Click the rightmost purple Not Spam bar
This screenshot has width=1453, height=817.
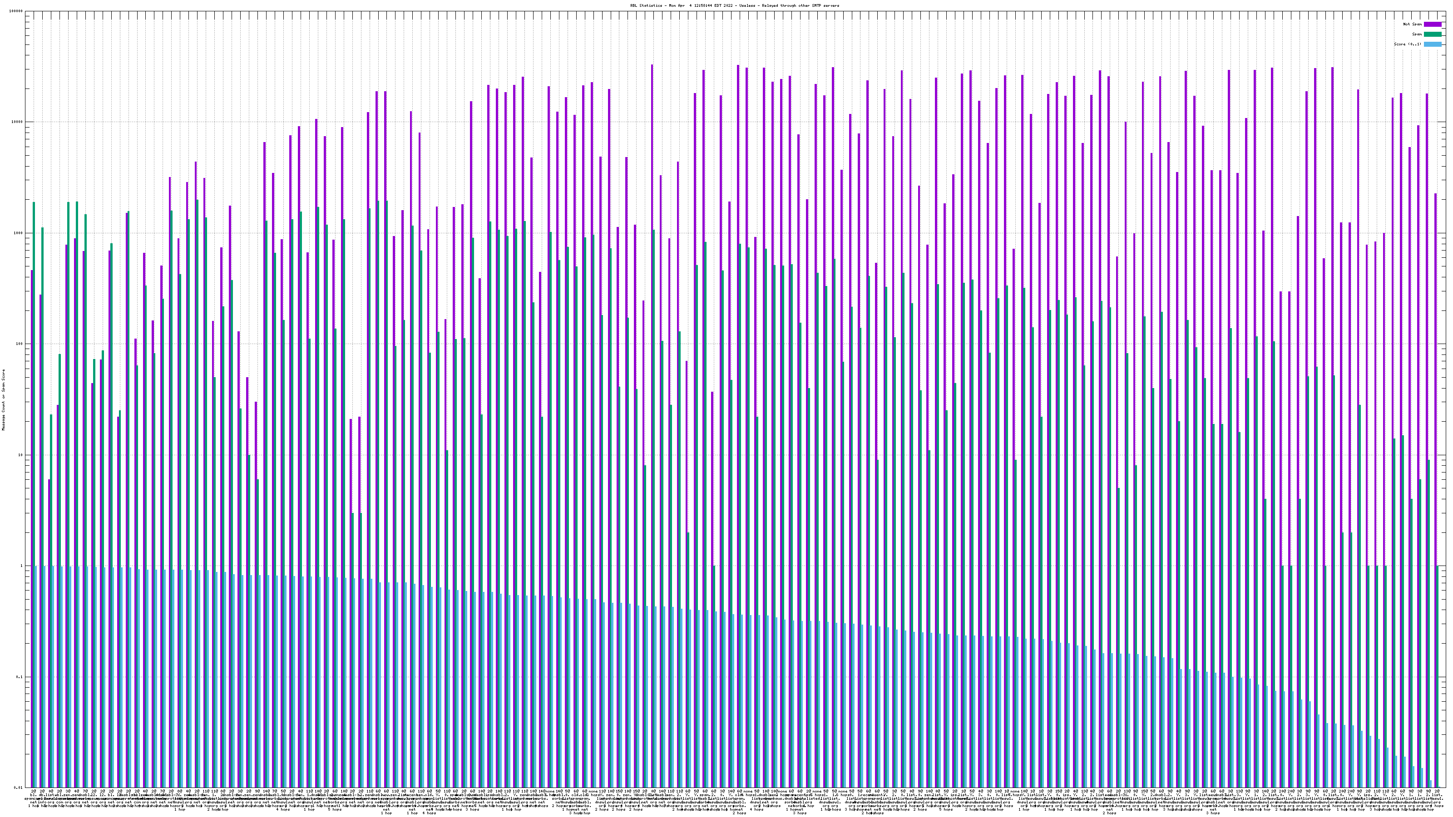(1435, 451)
